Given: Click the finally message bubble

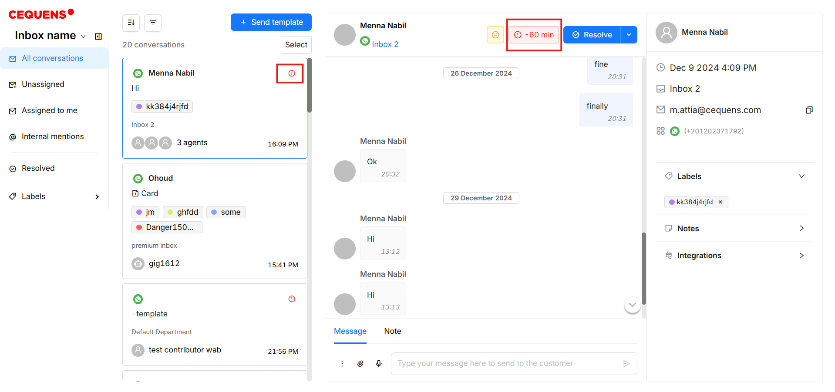Looking at the screenshot, I should coord(606,110).
